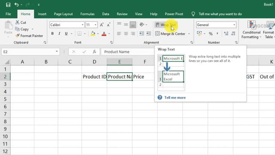Open Insert Function fx dialog
This screenshot has height=155, width=275.
[x=95, y=52]
